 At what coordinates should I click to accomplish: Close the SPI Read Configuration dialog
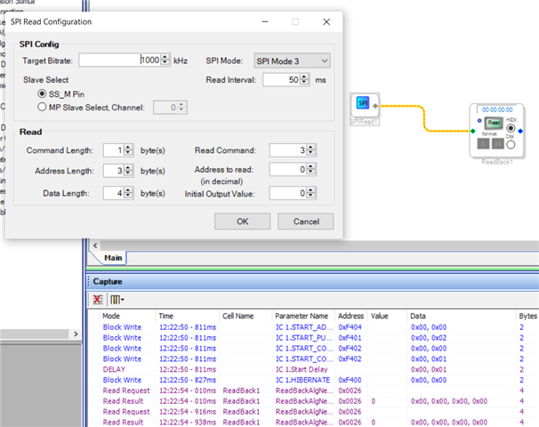(326, 22)
